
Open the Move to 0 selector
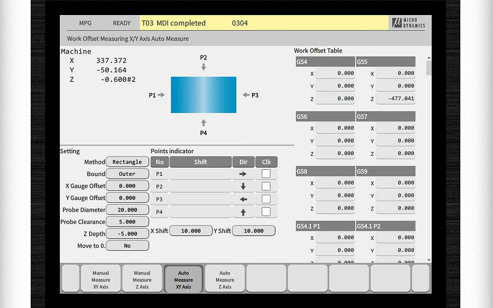pos(127,245)
